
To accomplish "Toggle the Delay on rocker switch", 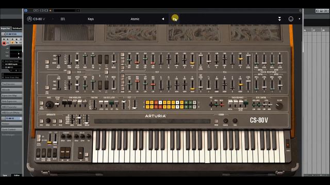I will click(80, 153).
